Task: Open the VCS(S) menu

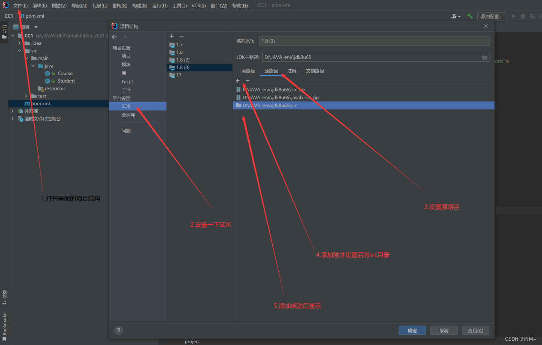Action: click(198, 5)
